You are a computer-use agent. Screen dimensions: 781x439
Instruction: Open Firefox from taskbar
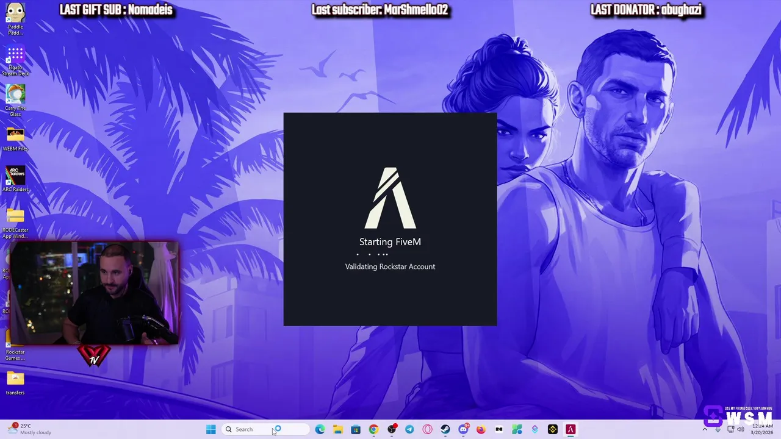(481, 429)
